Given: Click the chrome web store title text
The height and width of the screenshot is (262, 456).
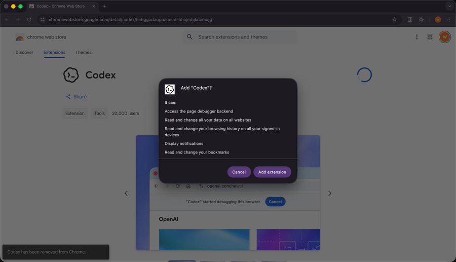Looking at the screenshot, I should 47,37.
